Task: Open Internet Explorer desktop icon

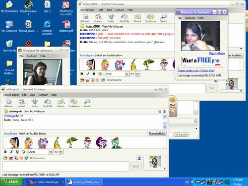Action: pos(47,28)
